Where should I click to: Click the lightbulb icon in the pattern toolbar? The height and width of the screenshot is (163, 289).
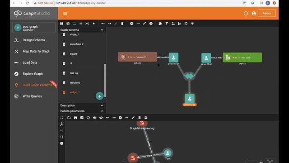coord(192,24)
